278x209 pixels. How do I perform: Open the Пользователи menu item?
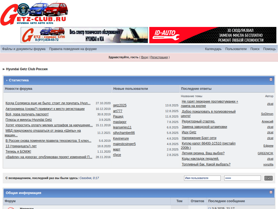[x=236, y=49]
